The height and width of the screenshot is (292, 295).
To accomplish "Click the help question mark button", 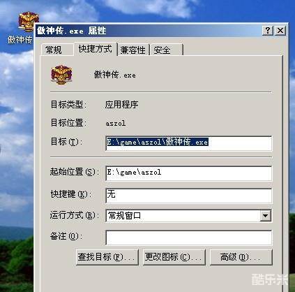I will click(x=268, y=31).
